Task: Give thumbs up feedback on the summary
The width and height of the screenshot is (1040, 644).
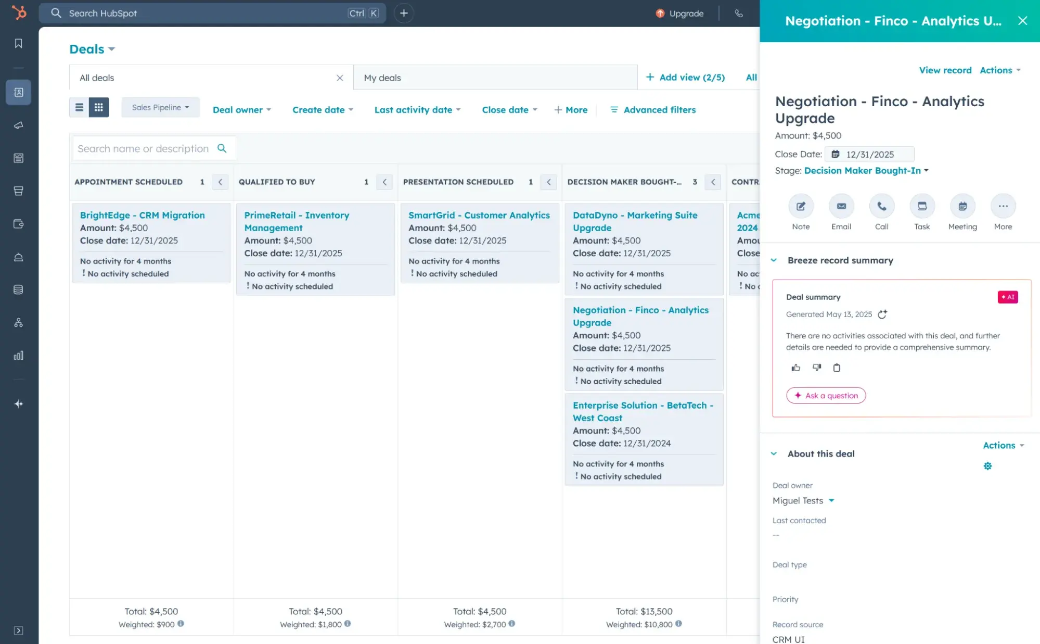Action: click(x=795, y=368)
